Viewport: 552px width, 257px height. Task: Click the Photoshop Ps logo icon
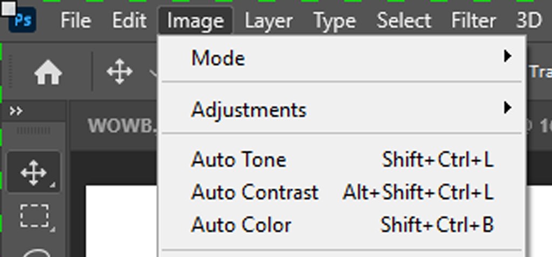(x=23, y=20)
